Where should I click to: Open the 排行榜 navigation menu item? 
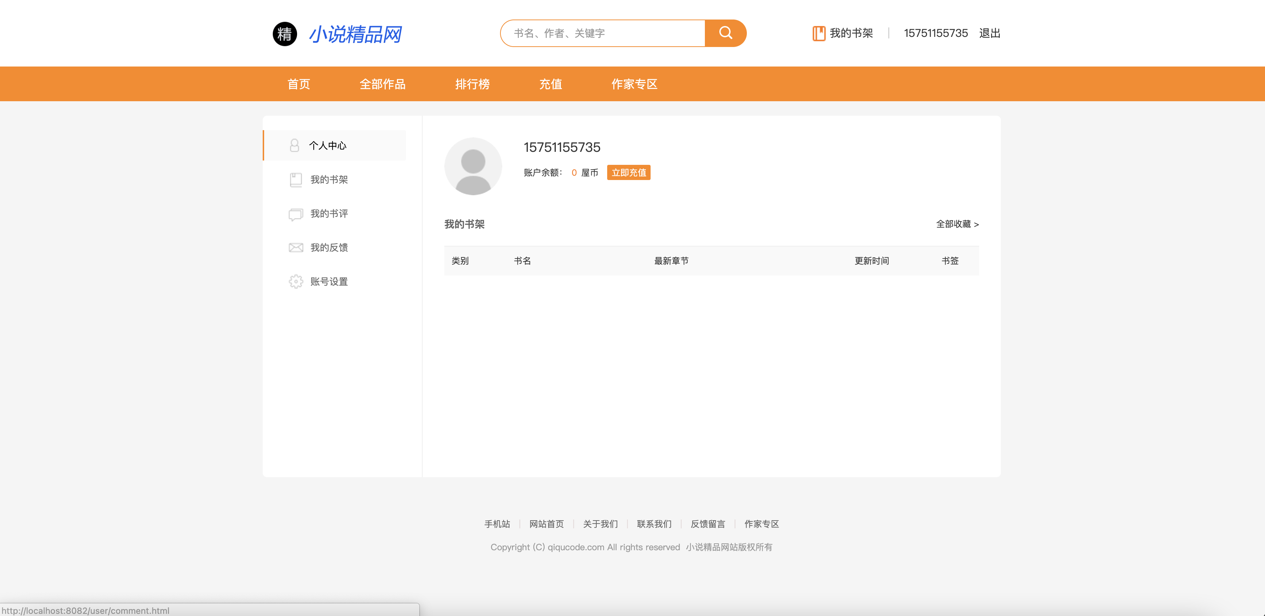click(x=472, y=84)
